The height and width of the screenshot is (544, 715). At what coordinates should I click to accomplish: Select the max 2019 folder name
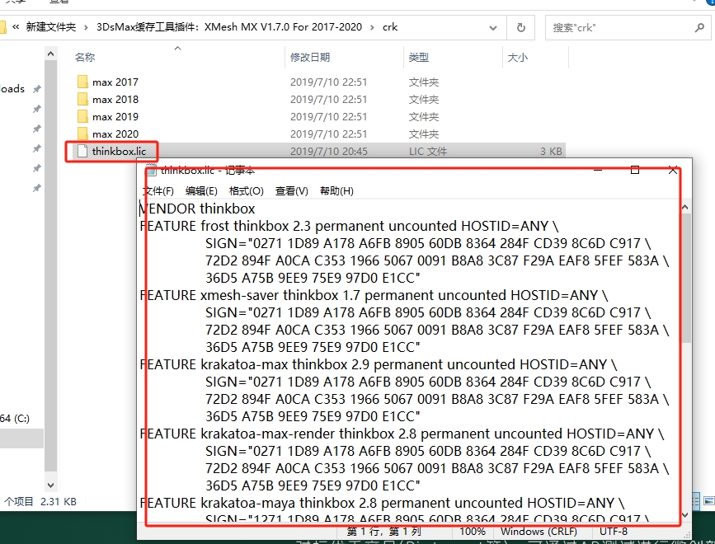pyautogui.click(x=115, y=117)
